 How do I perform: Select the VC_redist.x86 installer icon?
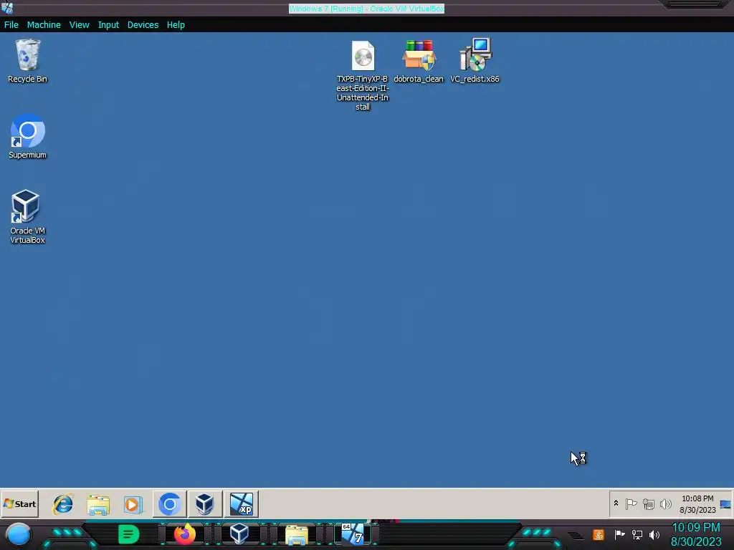(475, 62)
